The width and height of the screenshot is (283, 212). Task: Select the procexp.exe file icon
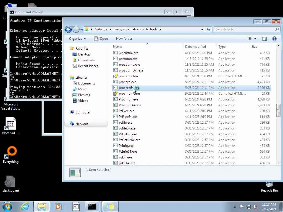coord(116,82)
